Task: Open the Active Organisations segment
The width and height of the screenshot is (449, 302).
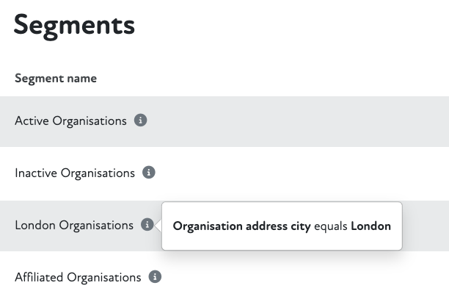Action: click(x=70, y=121)
